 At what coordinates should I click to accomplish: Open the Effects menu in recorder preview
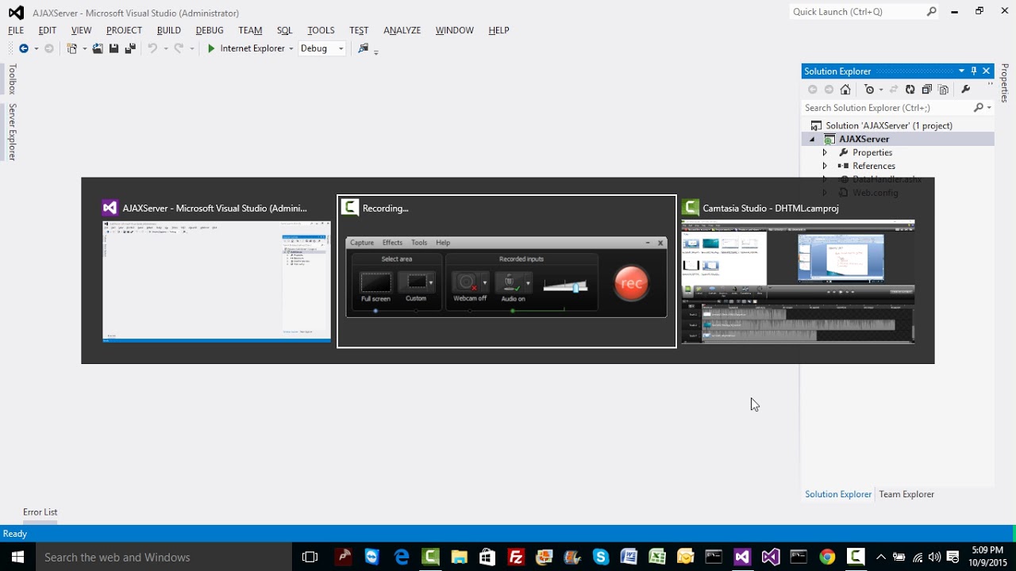(392, 243)
